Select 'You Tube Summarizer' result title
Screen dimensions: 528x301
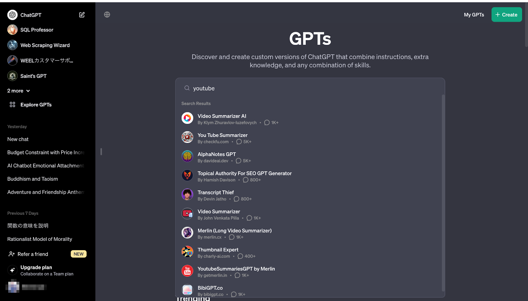point(222,135)
